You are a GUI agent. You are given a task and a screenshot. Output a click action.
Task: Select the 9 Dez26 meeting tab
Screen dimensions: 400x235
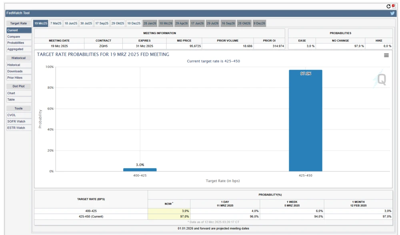tap(260, 23)
